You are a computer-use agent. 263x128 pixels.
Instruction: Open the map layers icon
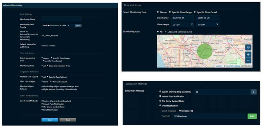click(248, 47)
